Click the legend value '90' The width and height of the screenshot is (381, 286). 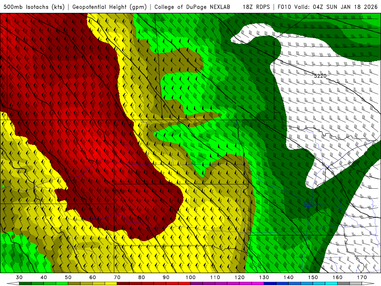coord(166,277)
